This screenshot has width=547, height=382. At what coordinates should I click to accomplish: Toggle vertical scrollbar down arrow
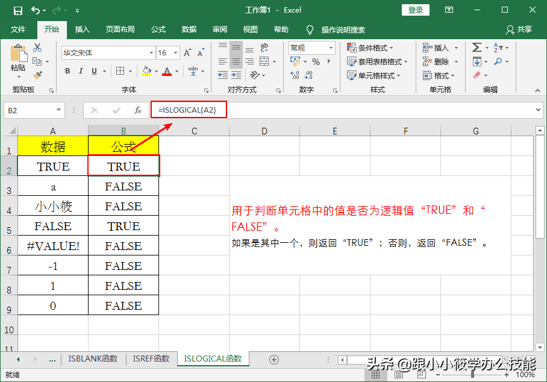[540, 347]
